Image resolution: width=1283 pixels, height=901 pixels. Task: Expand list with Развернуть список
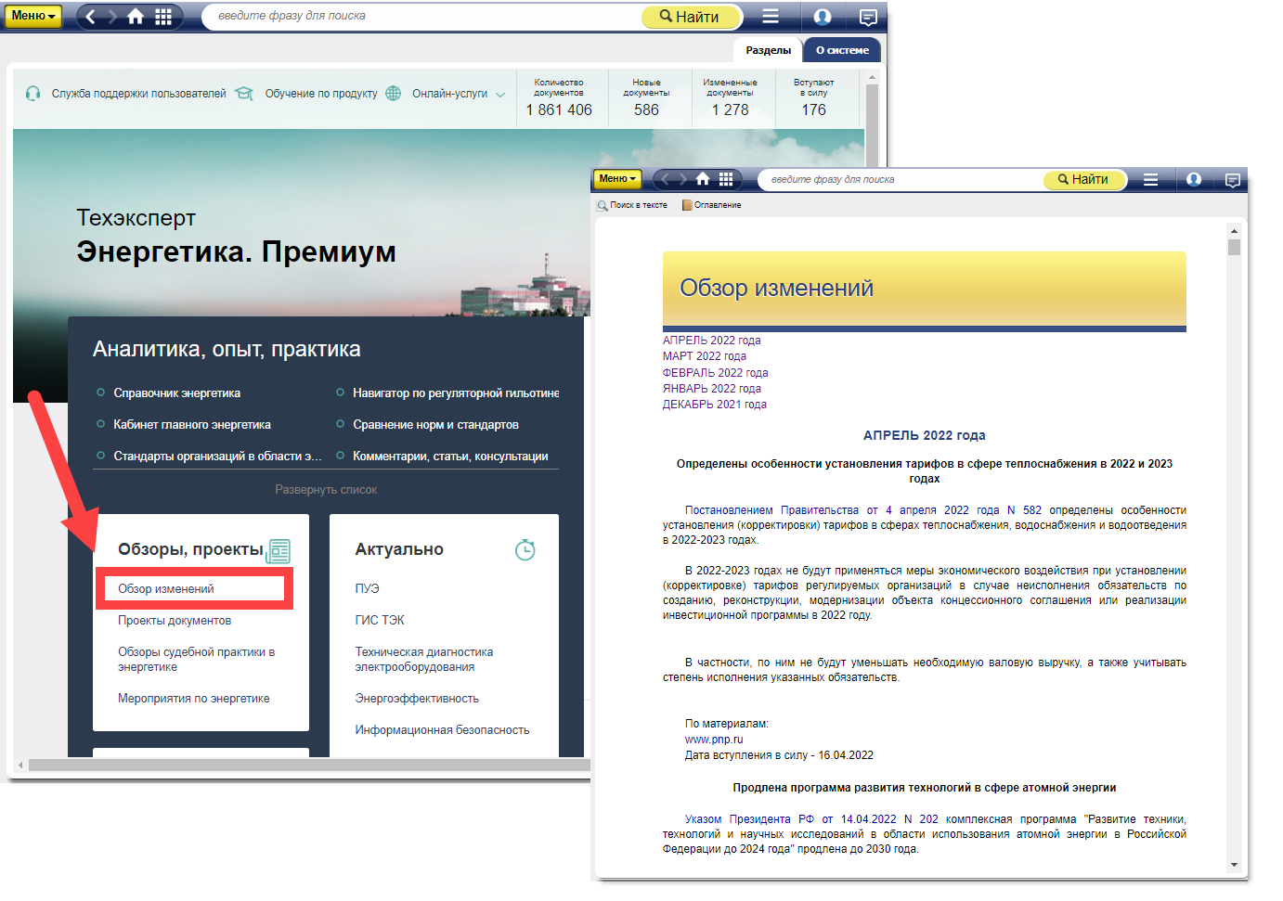(326, 490)
